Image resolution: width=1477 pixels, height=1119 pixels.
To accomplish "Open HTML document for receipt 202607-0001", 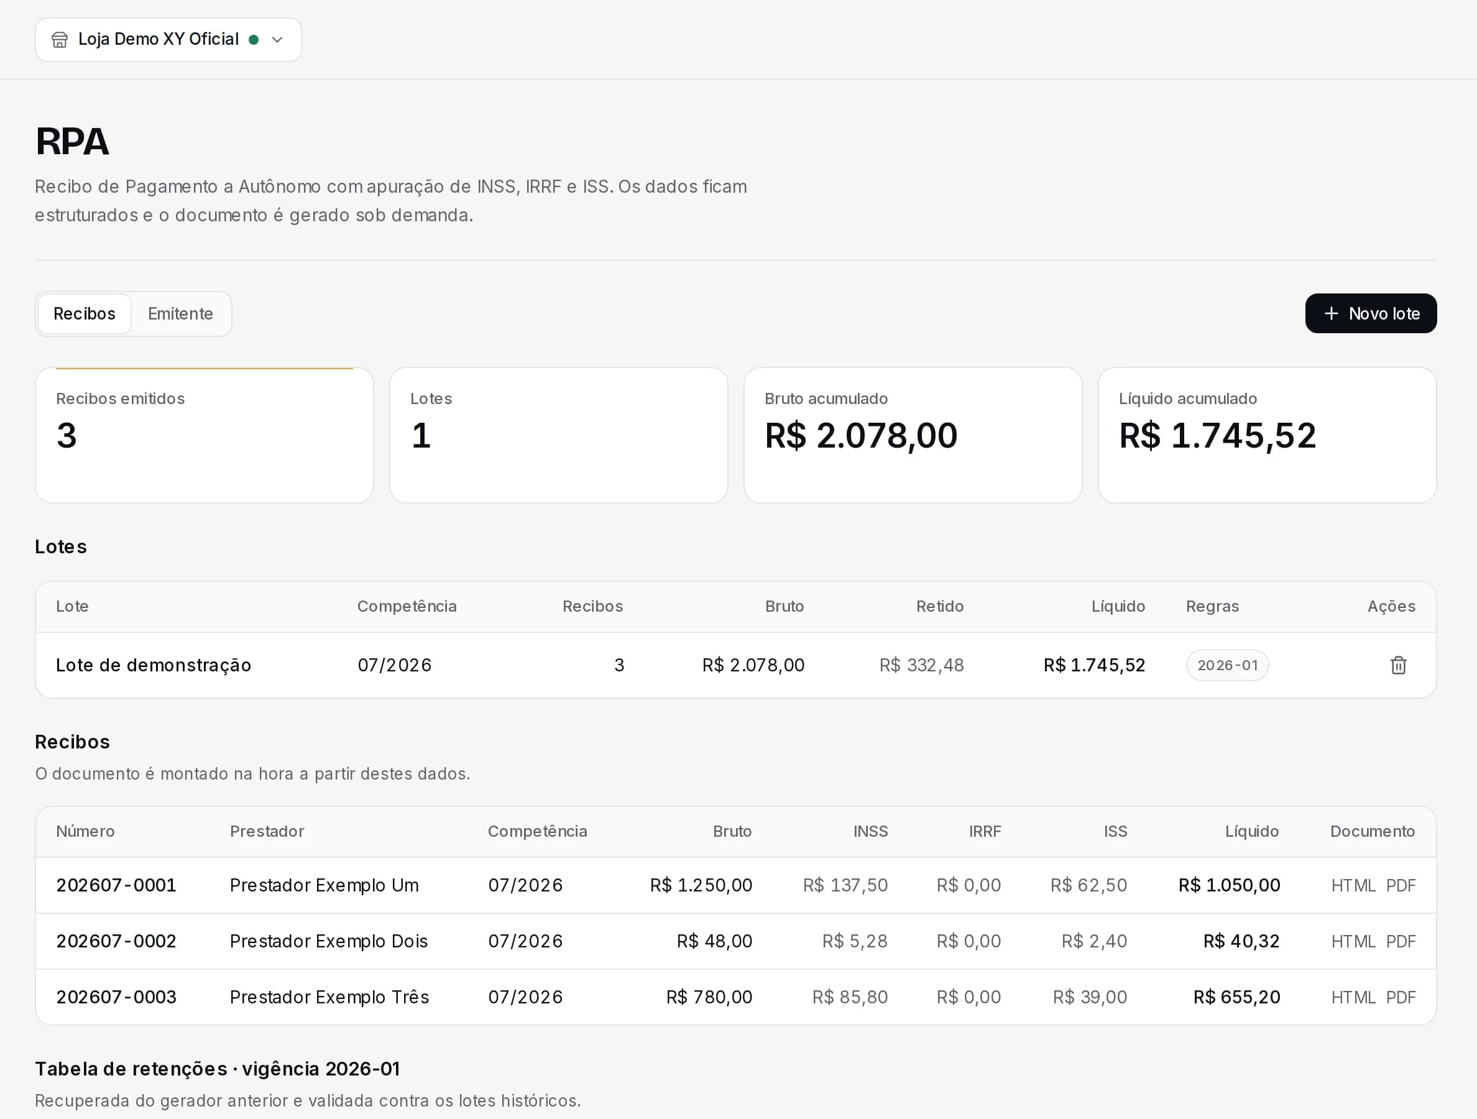I will (x=1353, y=885).
